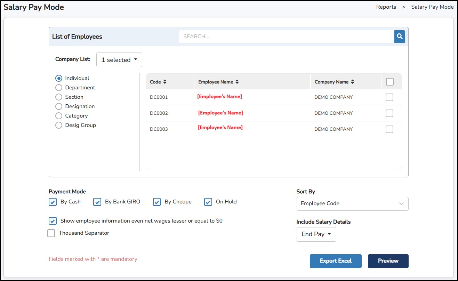Open the Company List dropdown
458x281 pixels.
coord(119,60)
